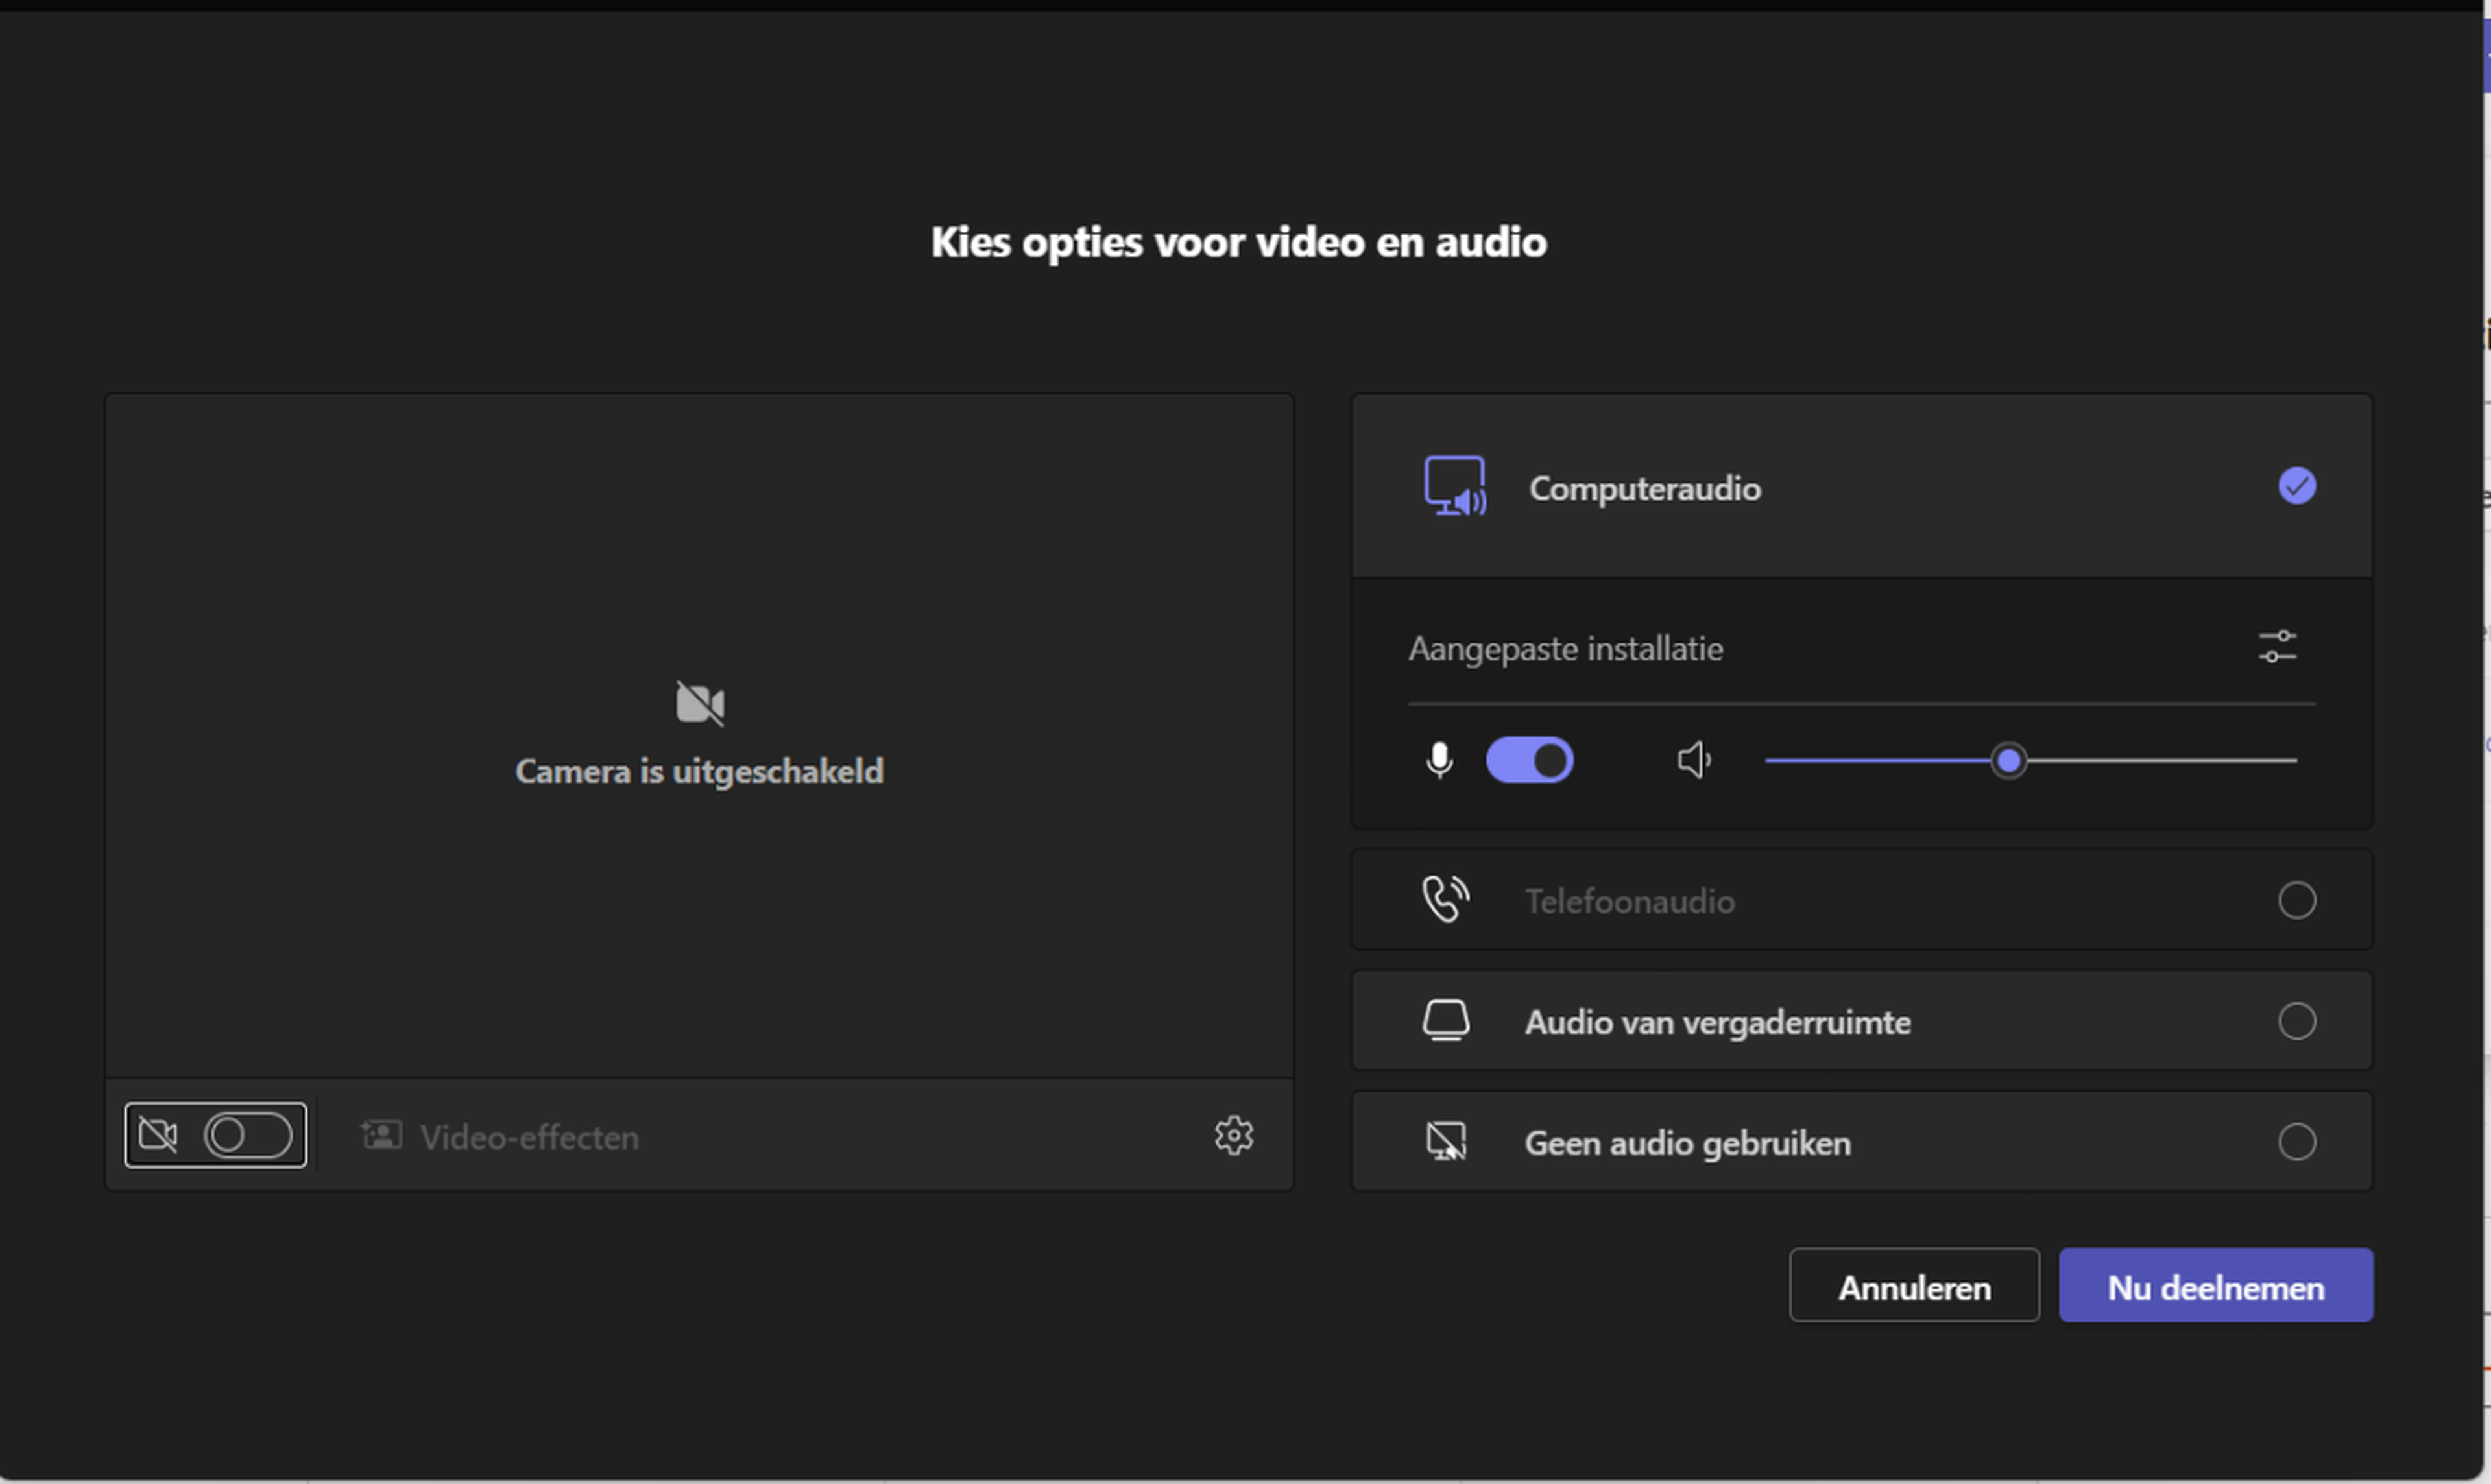Viewport: 2491px width, 1484px height.
Task: Click the speaker volume icon
Action: click(x=1693, y=760)
